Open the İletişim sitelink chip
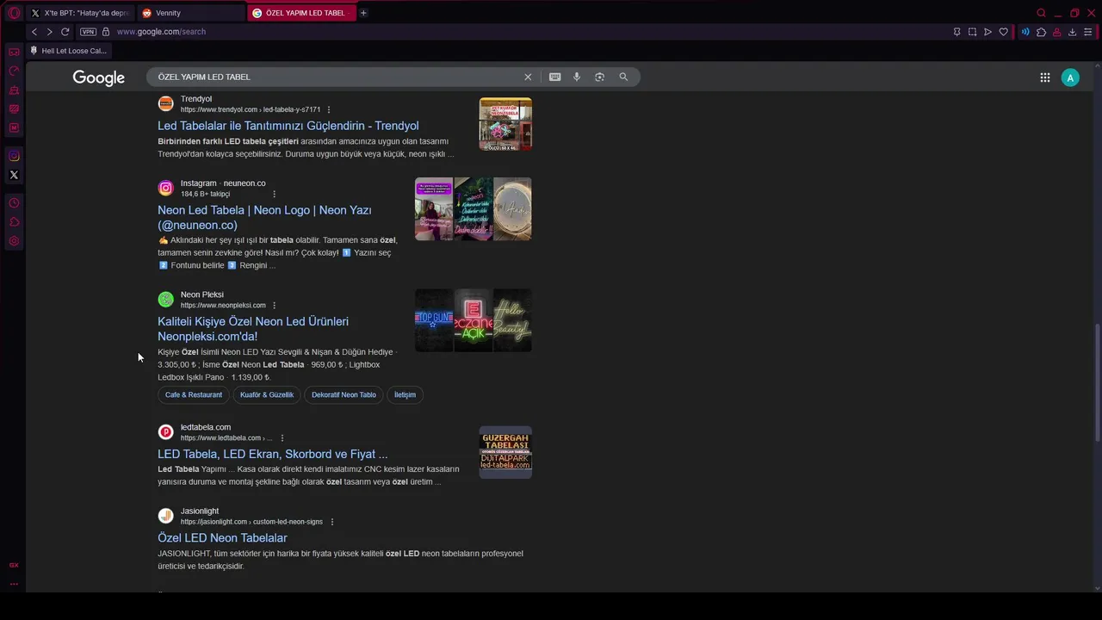 click(405, 394)
